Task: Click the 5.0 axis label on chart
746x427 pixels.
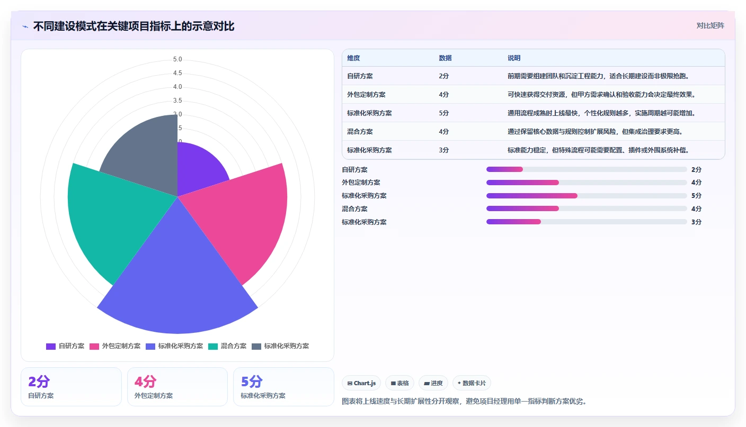Action: 177,59
